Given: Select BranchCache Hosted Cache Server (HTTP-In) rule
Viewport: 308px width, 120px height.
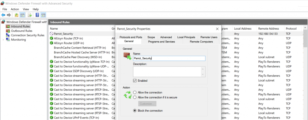Looking at the screenshot, I should [x=82, y=52].
